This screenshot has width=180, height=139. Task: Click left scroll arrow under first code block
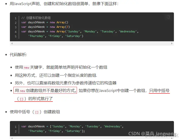(x=12, y=43)
